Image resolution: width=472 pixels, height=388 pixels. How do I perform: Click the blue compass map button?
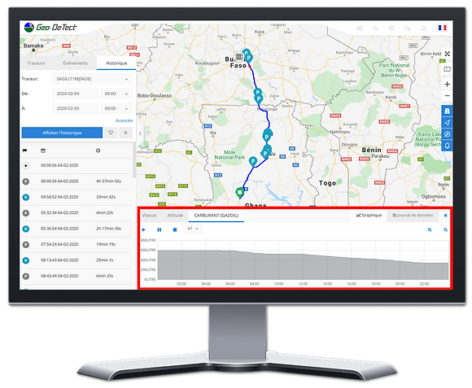click(x=448, y=134)
